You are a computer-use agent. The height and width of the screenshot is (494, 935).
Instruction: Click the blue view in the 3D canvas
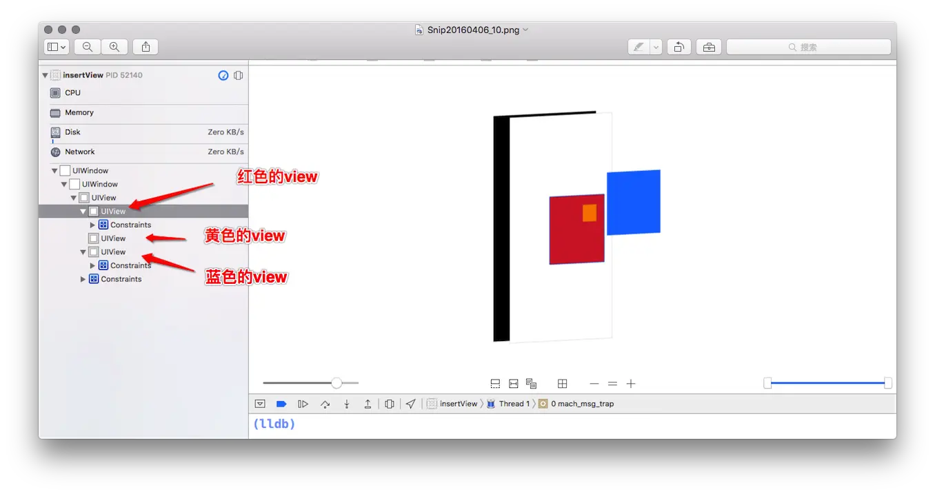pyautogui.click(x=634, y=203)
